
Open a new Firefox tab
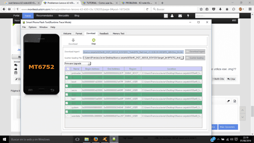(162, 3)
